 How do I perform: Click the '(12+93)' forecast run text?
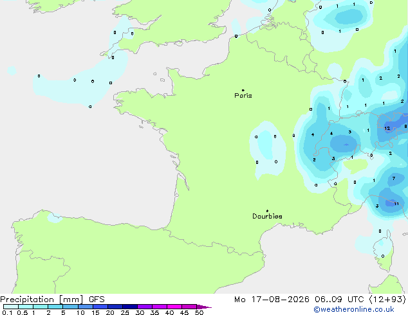(387, 300)
